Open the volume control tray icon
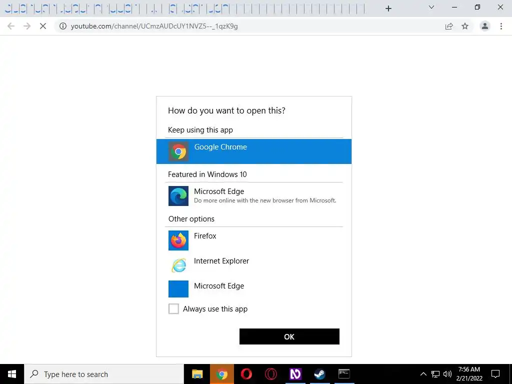512x384 pixels. tap(447, 374)
